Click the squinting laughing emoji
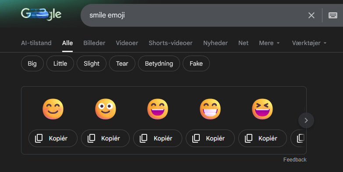343x172 pixels. pos(262,109)
